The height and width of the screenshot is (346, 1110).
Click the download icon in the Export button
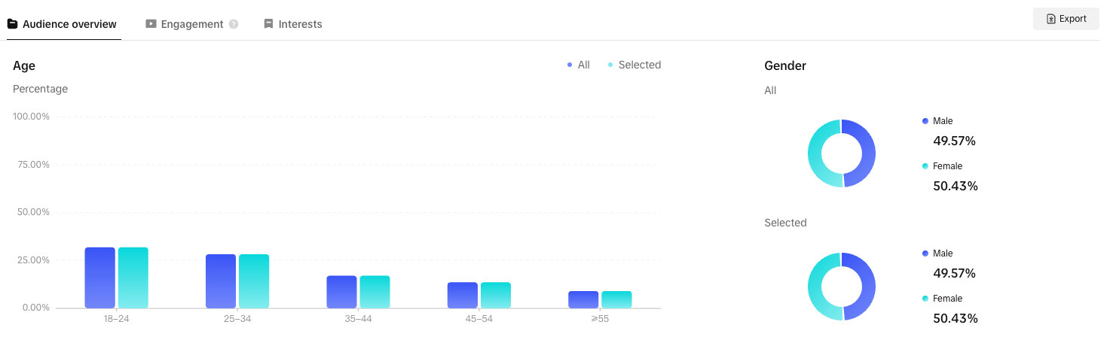1051,19
